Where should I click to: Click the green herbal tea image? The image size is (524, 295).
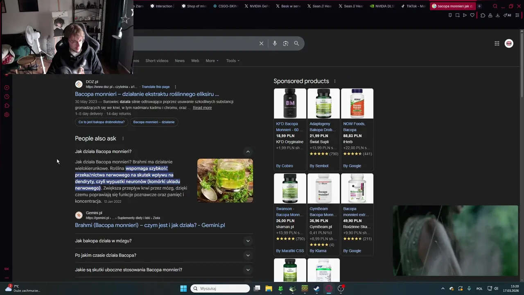[x=225, y=180]
